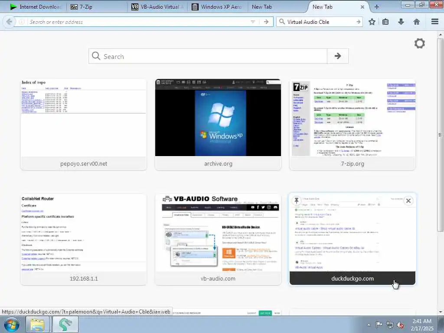Open Action Center flag icon
This screenshot has height=333, width=444.
[379, 325]
